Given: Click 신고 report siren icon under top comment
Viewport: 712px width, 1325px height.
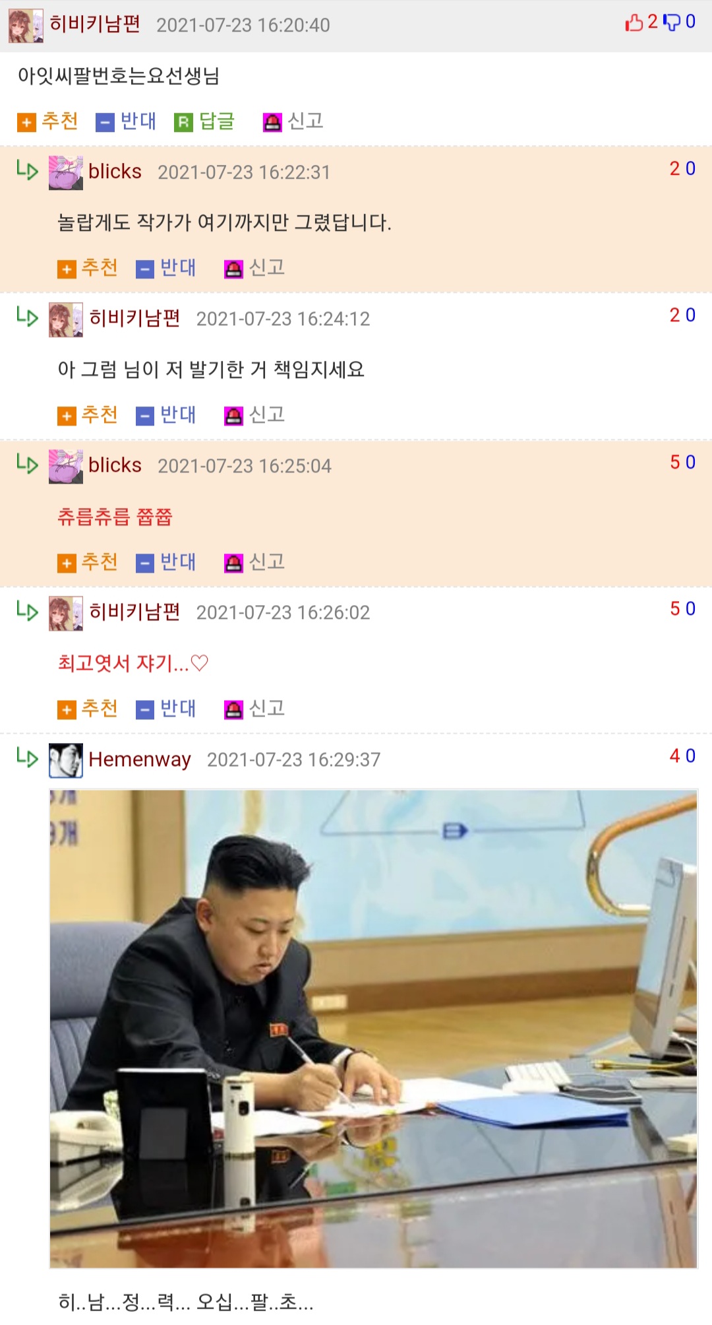Looking at the screenshot, I should [272, 122].
